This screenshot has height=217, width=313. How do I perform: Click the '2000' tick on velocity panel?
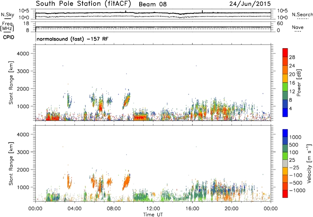point(23,170)
